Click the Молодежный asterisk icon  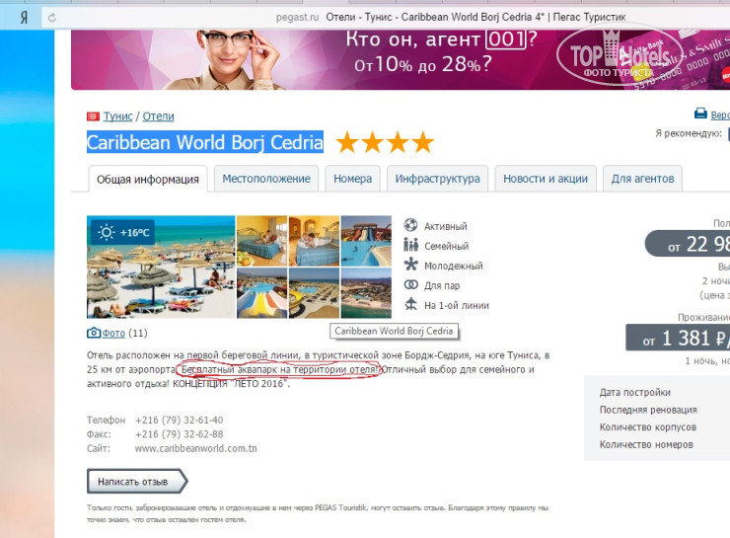[411, 266]
